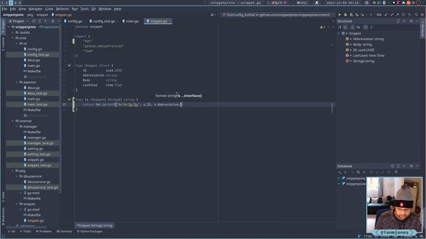Image resolution: width=426 pixels, height=239 pixels.
Task: Select LastUsed: time.Time in Structure
Action: click(369, 56)
